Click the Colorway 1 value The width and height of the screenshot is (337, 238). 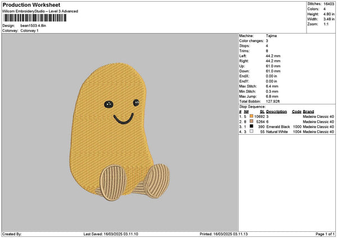tap(30, 30)
